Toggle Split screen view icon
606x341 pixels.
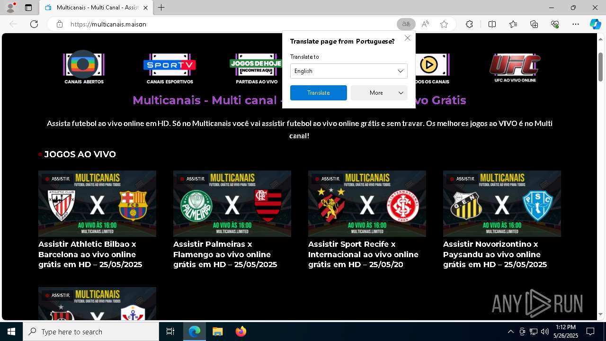[x=492, y=24]
